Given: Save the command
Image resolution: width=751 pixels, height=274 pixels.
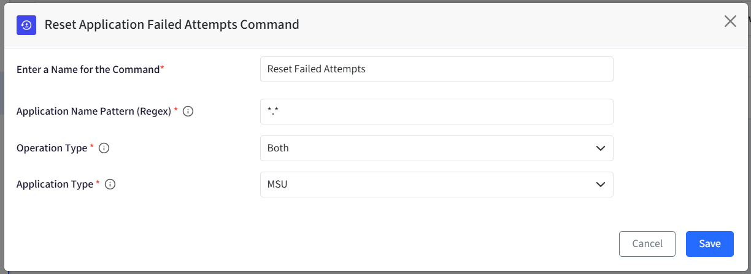Looking at the screenshot, I should tap(710, 244).
